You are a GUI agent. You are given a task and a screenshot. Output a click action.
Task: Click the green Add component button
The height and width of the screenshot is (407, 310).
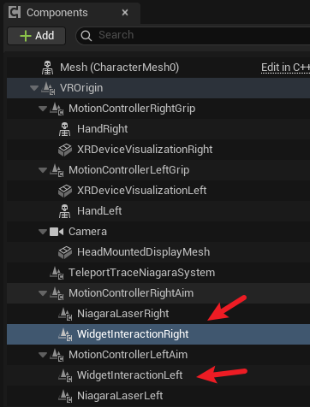pos(37,36)
